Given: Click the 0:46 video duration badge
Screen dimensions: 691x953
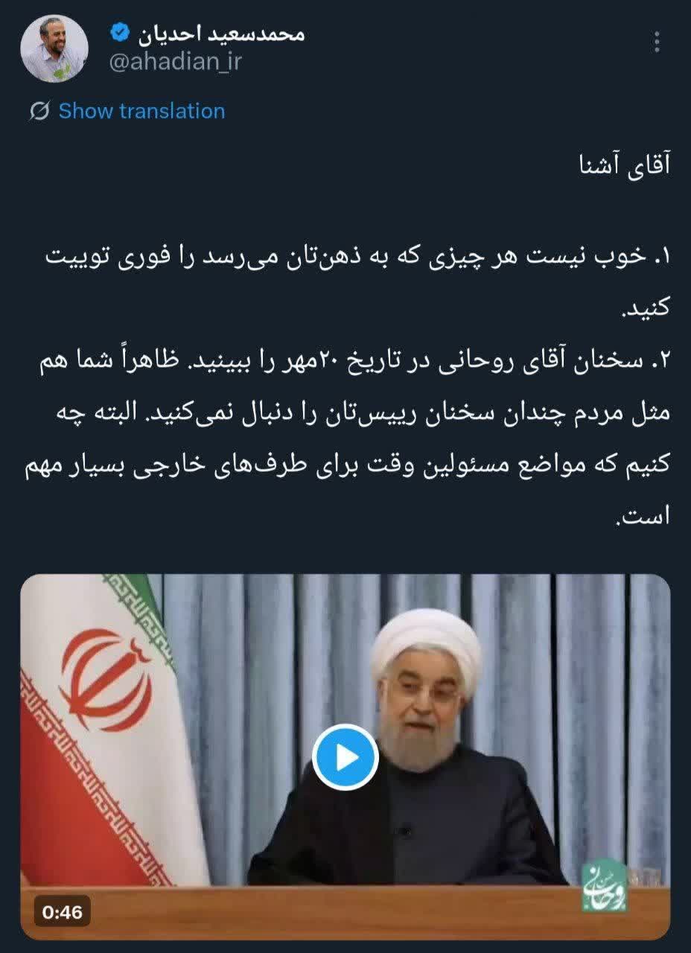Looking at the screenshot, I should (x=62, y=911).
